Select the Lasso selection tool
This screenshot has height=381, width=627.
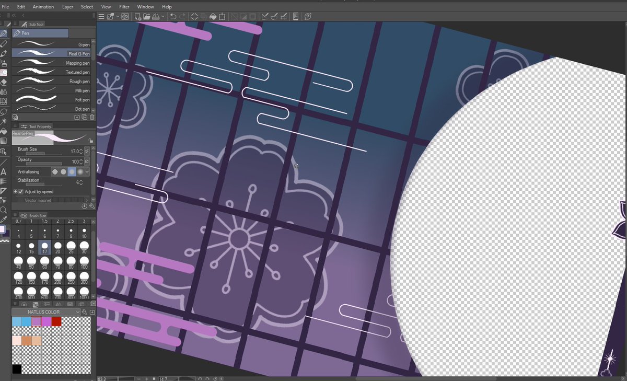coord(5,113)
